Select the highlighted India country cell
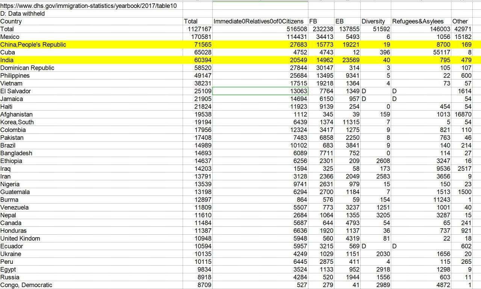The width and height of the screenshot is (481, 289). point(91,60)
